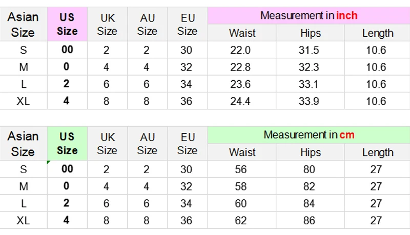410x235 pixels.
Task: Click the top table's Asian Size header
Action: (x=23, y=24)
